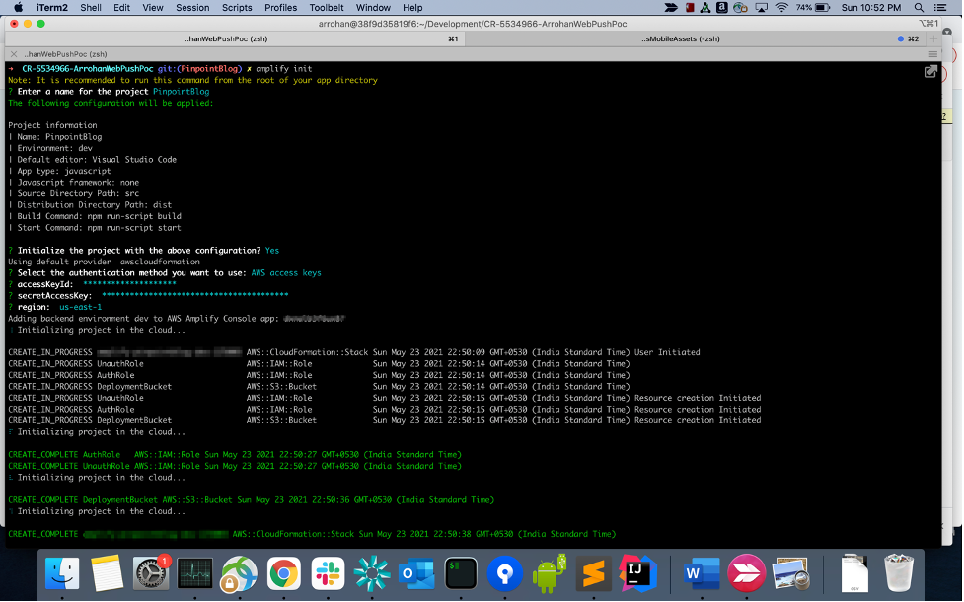This screenshot has width=964, height=602.
Task: Close the hanWebPushPoc tab with its X
Action: pos(12,54)
